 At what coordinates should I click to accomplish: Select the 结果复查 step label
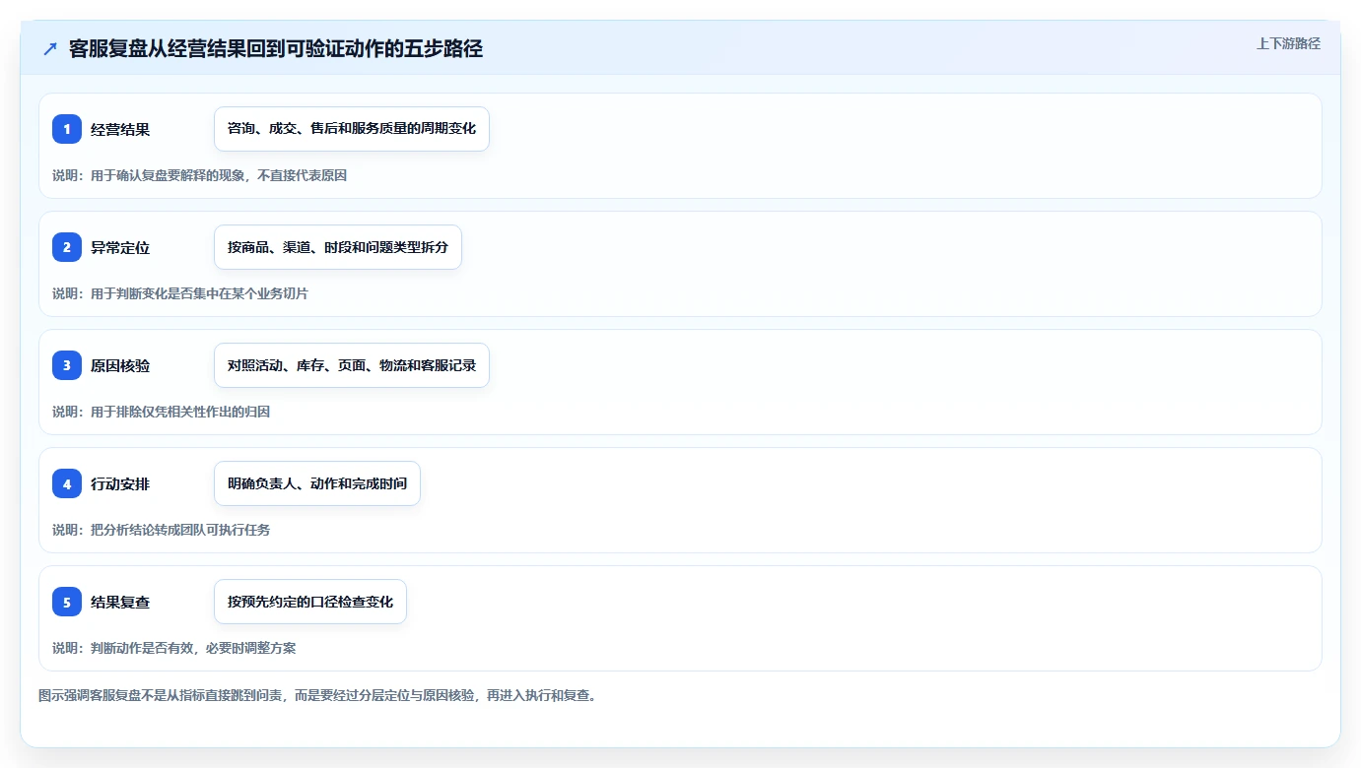point(120,602)
